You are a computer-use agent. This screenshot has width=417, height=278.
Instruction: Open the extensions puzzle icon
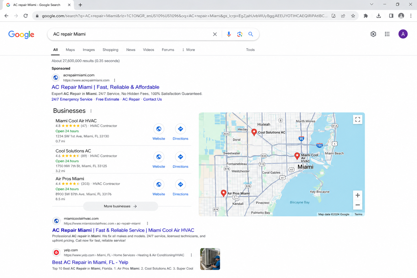(366, 16)
